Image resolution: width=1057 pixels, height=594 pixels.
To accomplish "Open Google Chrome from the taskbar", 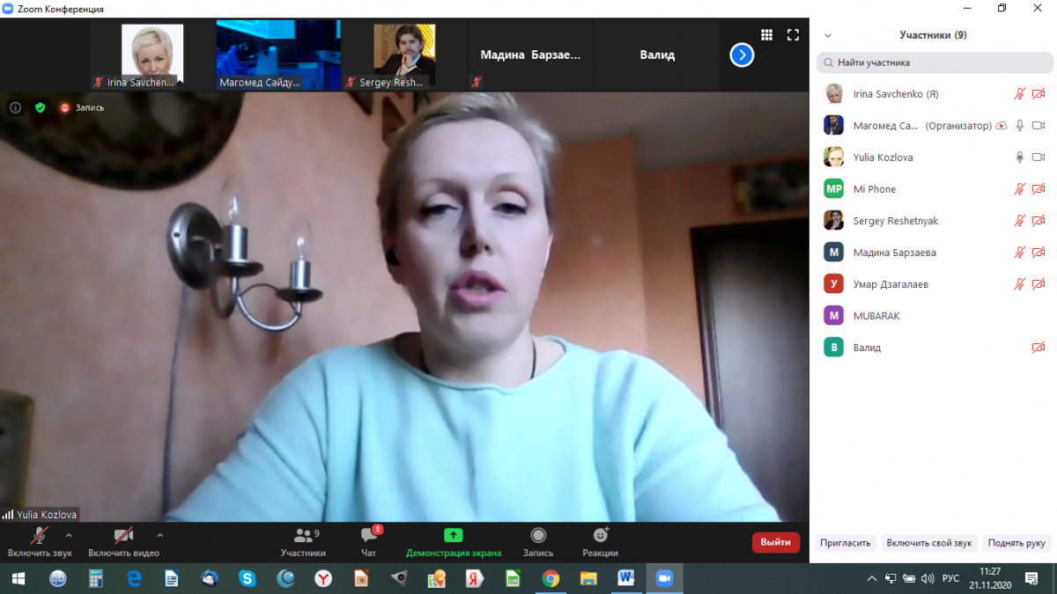I will click(551, 578).
